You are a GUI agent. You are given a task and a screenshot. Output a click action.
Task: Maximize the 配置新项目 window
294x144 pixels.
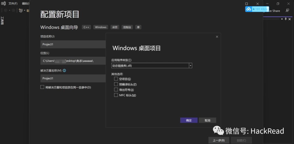pos(247,4)
